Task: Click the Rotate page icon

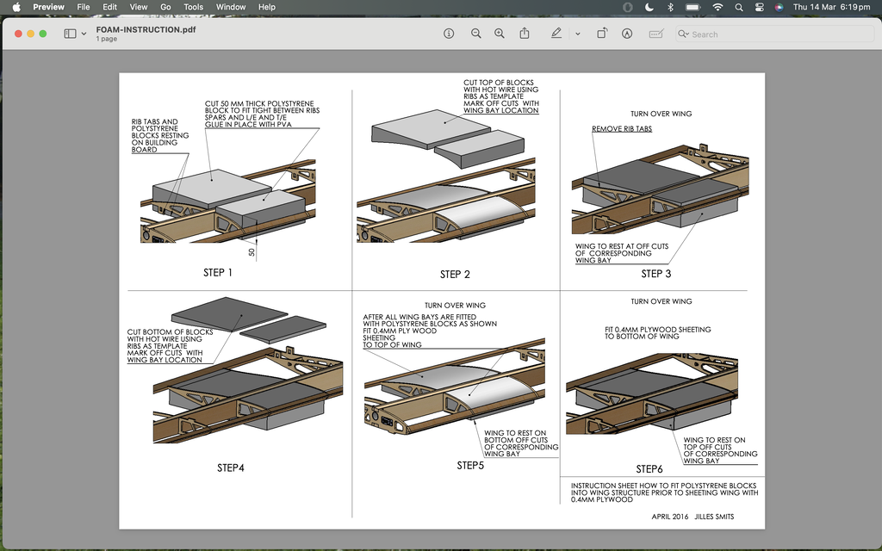Action: tap(602, 34)
